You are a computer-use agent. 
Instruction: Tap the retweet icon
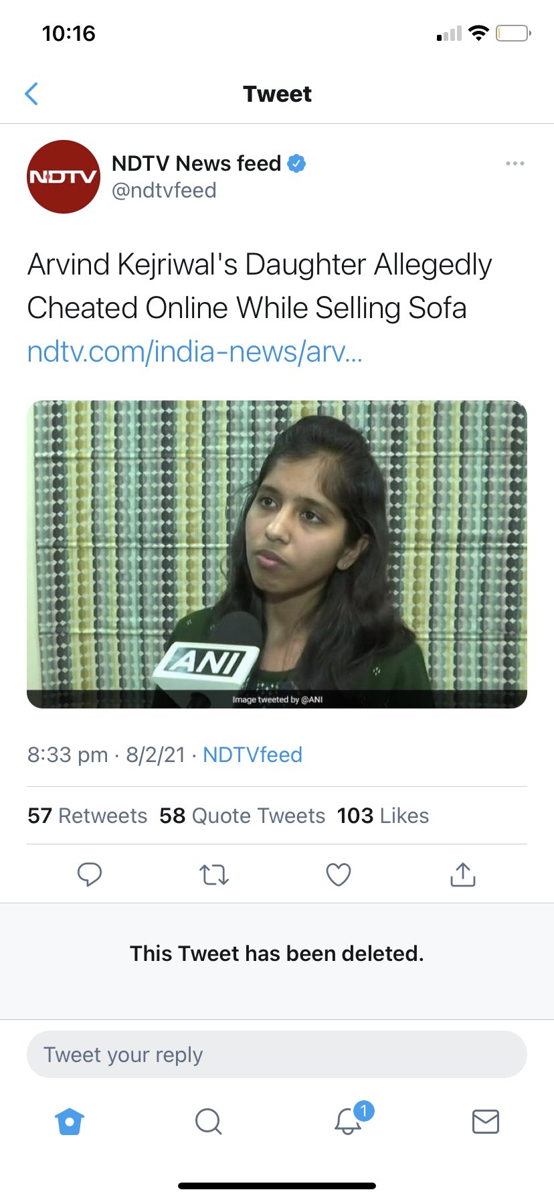click(x=214, y=875)
